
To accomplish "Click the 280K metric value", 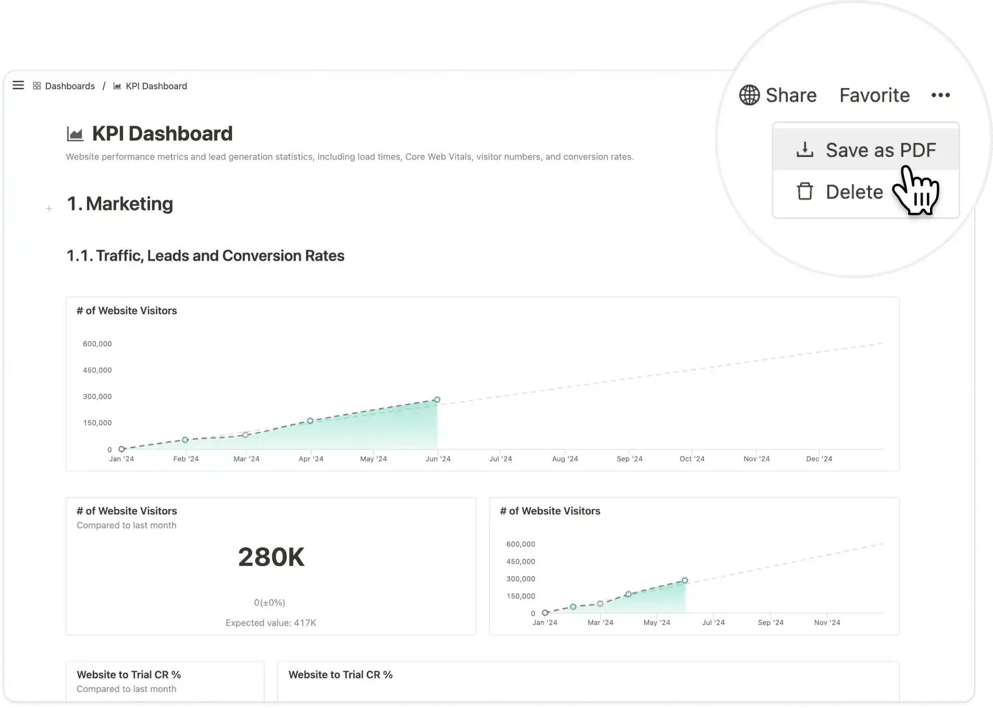I will (271, 557).
